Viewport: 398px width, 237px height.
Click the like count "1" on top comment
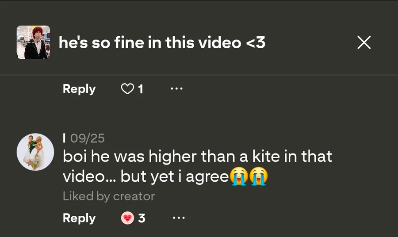coord(141,89)
